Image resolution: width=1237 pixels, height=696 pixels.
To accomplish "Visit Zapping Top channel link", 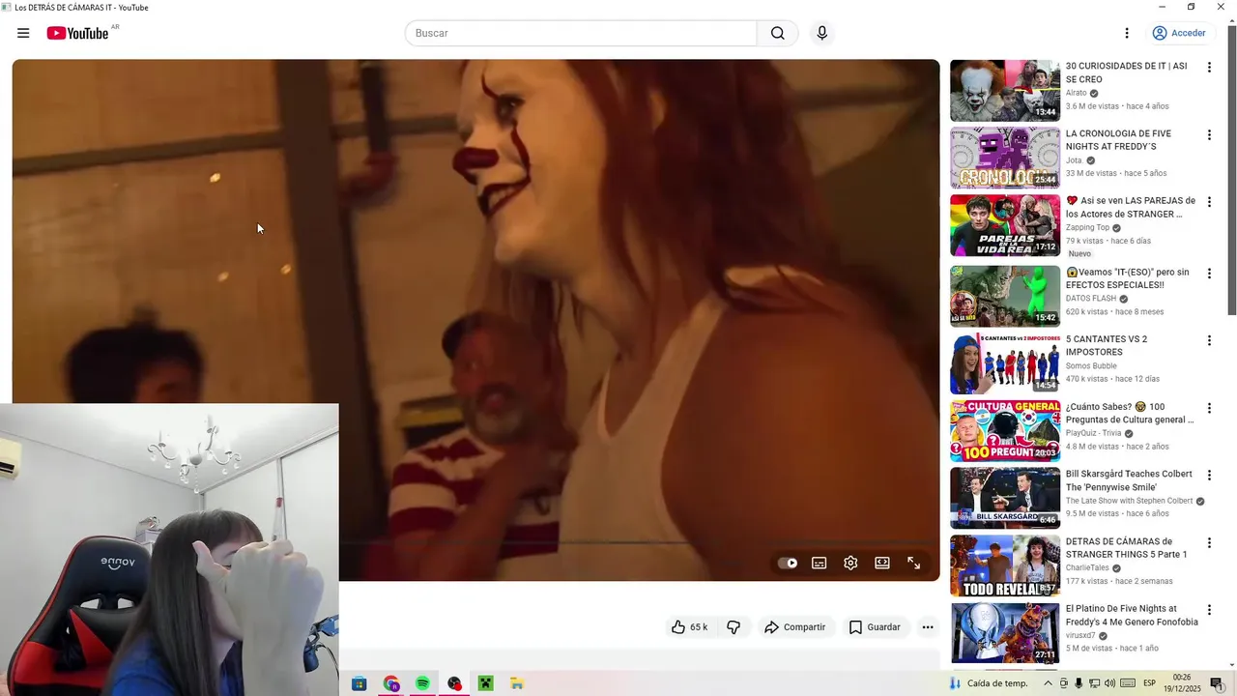I will (x=1088, y=228).
